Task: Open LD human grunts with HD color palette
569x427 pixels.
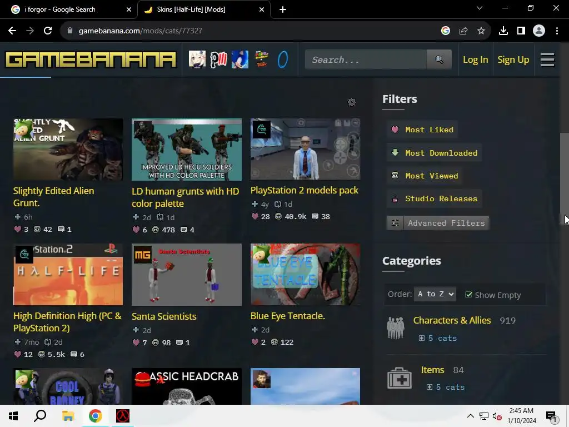Action: coord(186,197)
